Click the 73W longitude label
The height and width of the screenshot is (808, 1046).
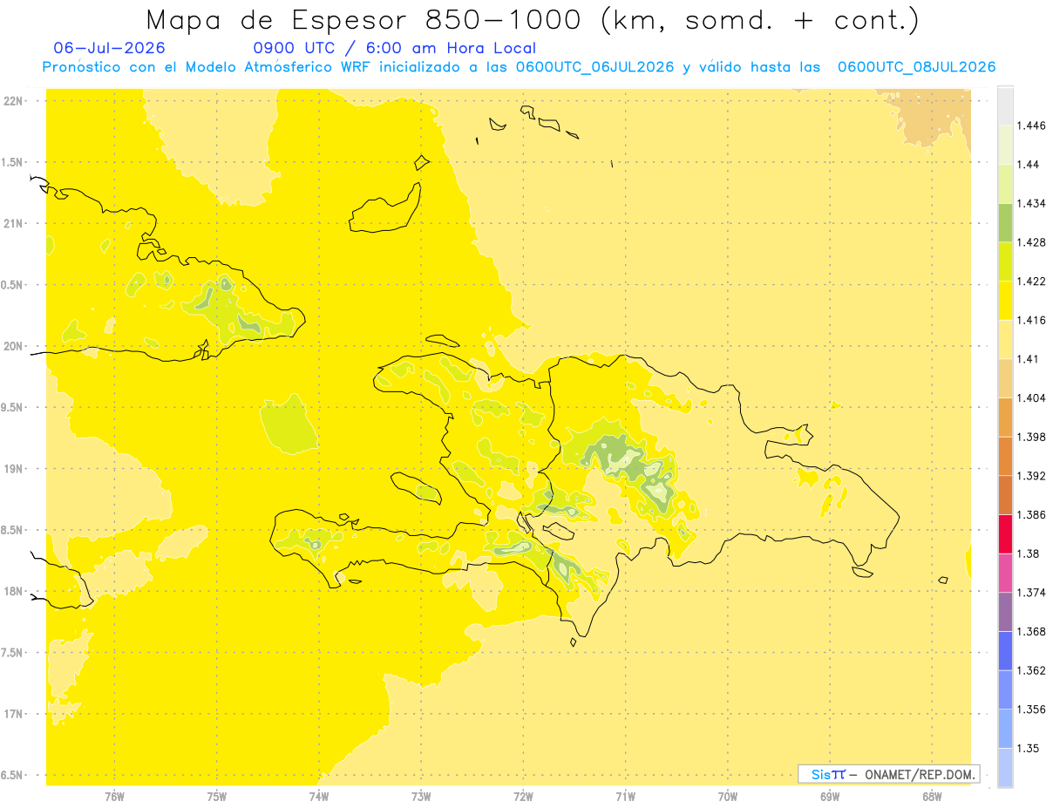(x=421, y=796)
